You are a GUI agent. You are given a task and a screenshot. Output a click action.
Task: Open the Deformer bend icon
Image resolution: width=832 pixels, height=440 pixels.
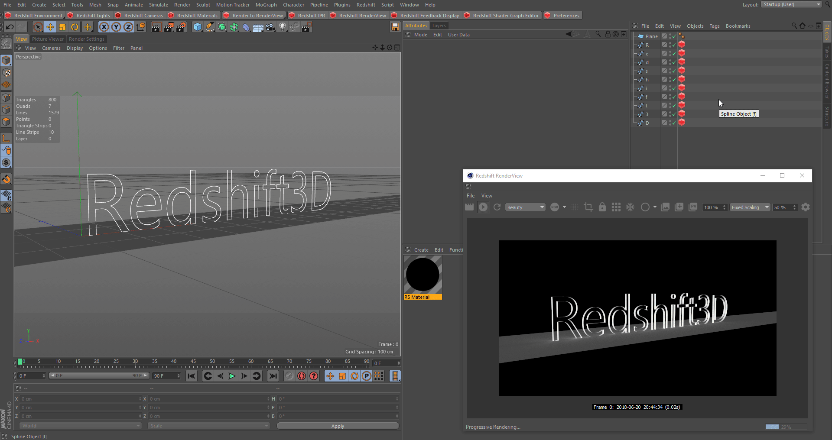(x=246, y=27)
